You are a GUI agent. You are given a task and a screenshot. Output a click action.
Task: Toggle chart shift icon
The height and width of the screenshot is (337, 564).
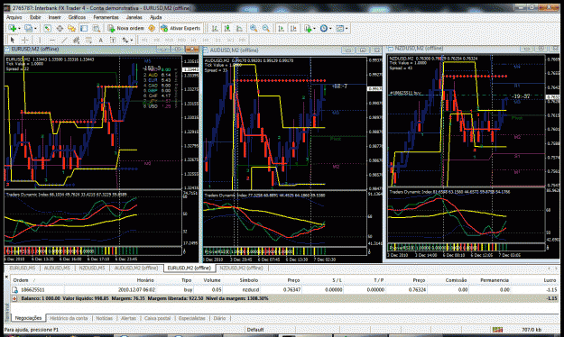pyautogui.click(x=293, y=28)
